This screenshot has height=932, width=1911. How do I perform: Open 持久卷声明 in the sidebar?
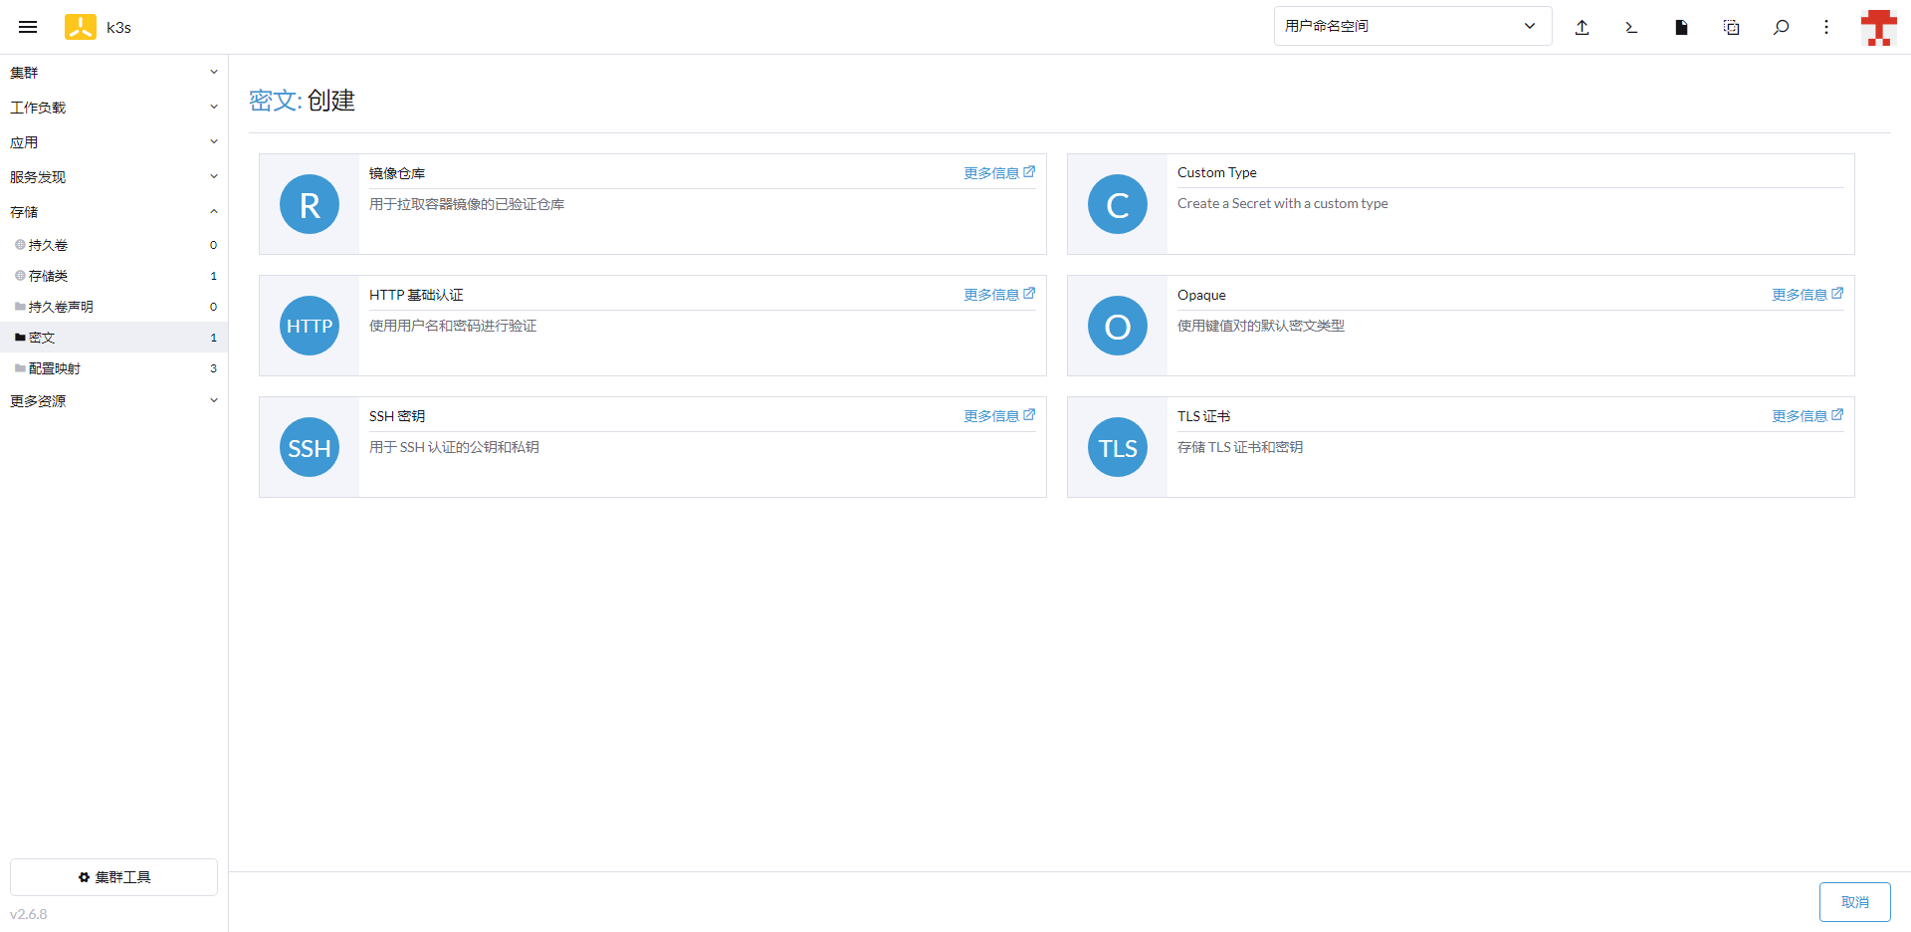61,307
